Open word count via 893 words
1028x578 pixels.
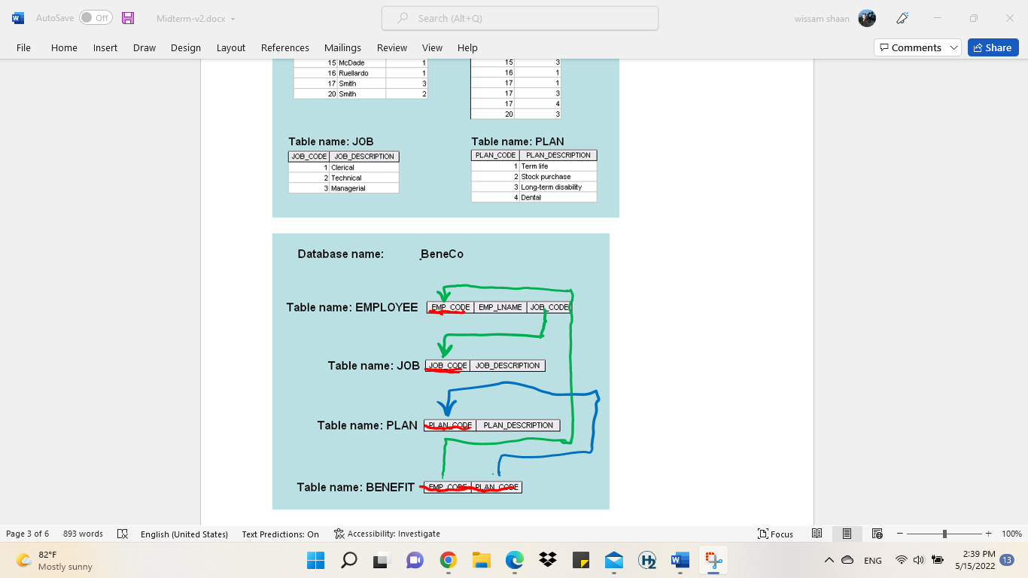pos(83,534)
